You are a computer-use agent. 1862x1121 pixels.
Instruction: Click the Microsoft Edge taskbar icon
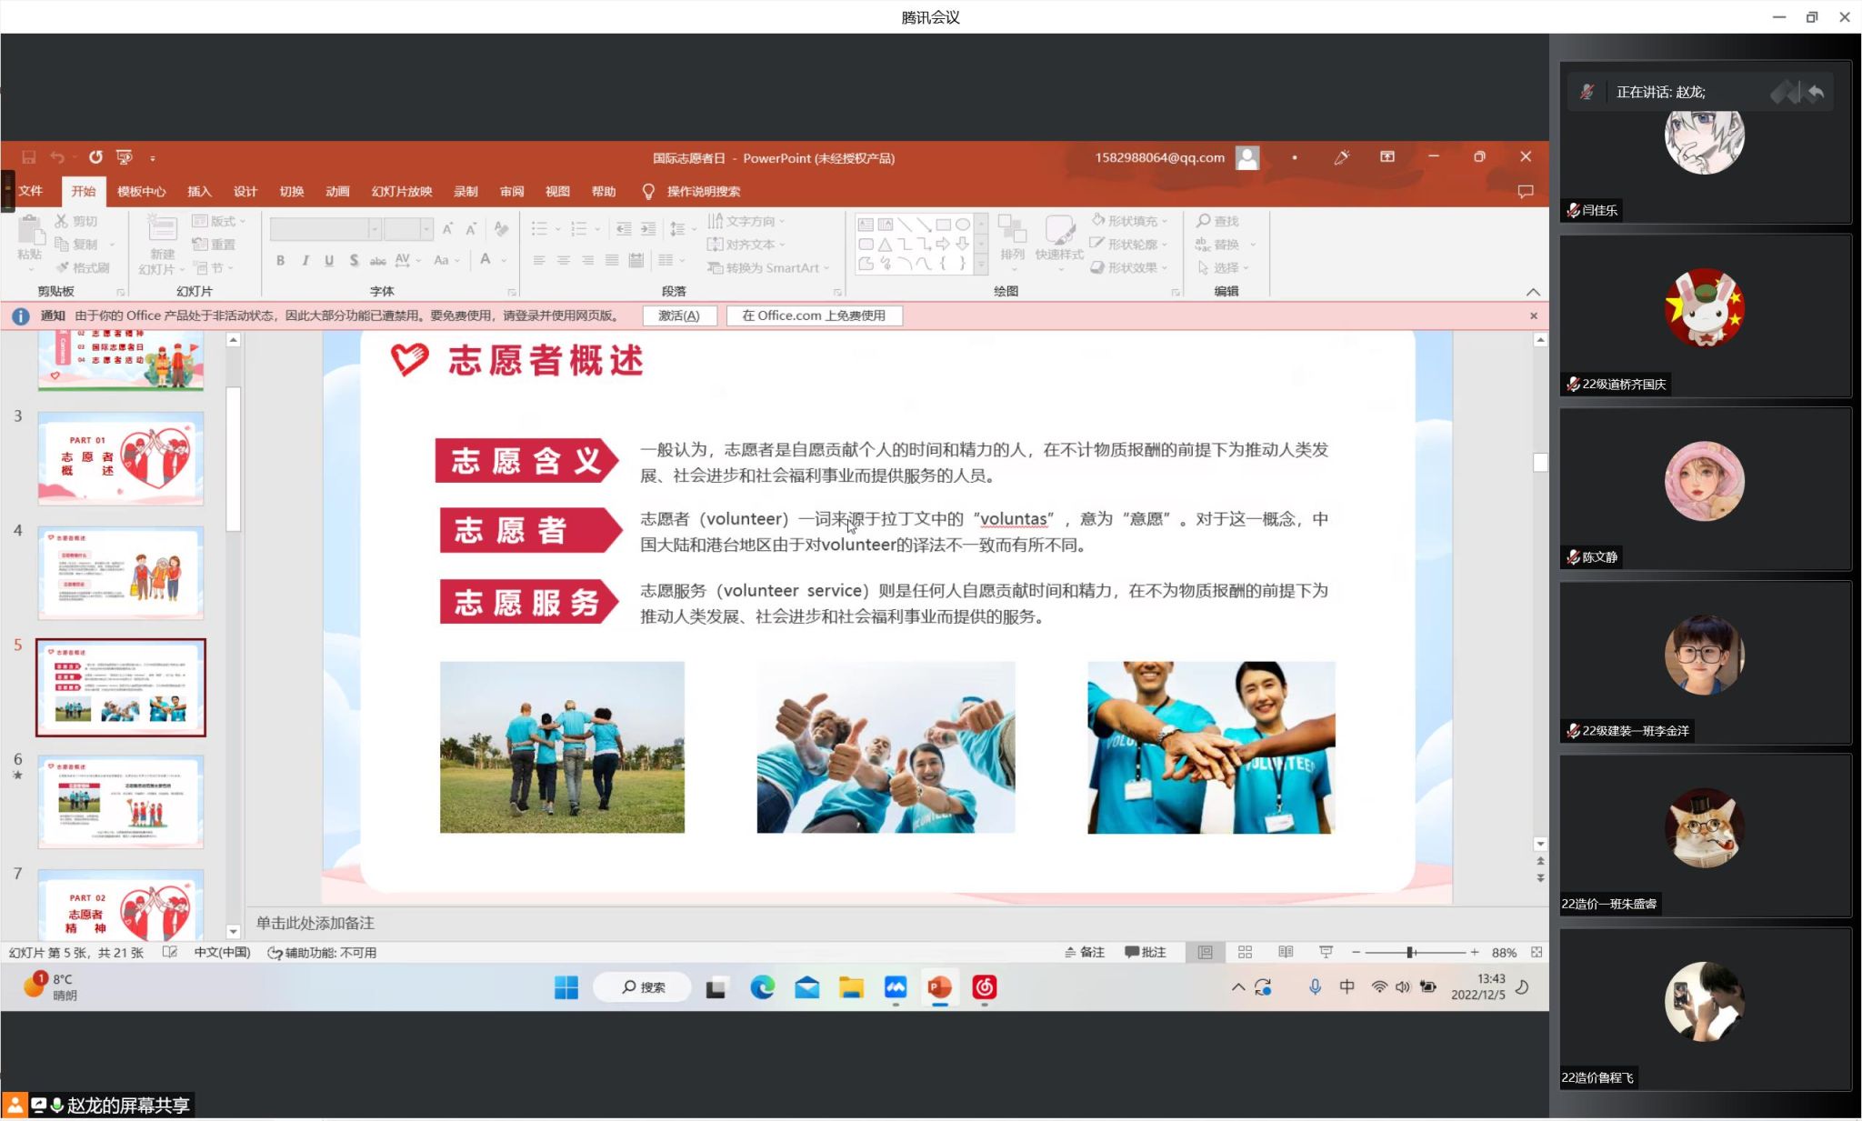click(762, 987)
